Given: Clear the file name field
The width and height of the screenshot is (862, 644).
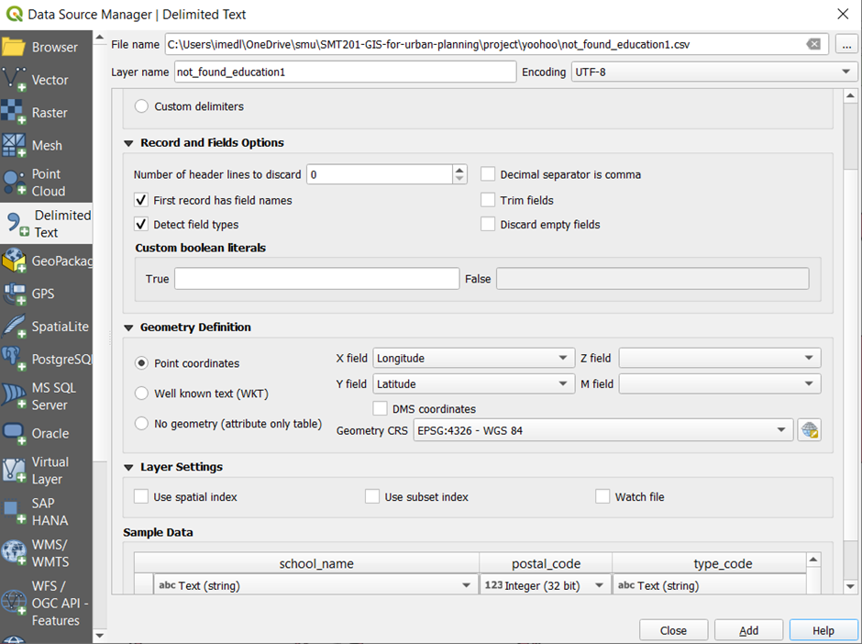Looking at the screenshot, I should pyautogui.click(x=813, y=44).
